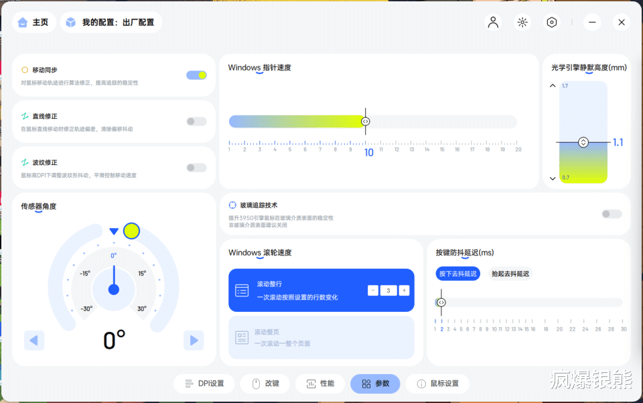Rotate sensor angle right with arrow

tap(194, 340)
